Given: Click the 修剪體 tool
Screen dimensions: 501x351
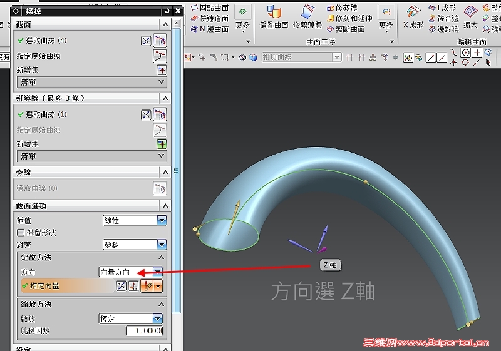Looking at the screenshot, I should (x=342, y=8).
